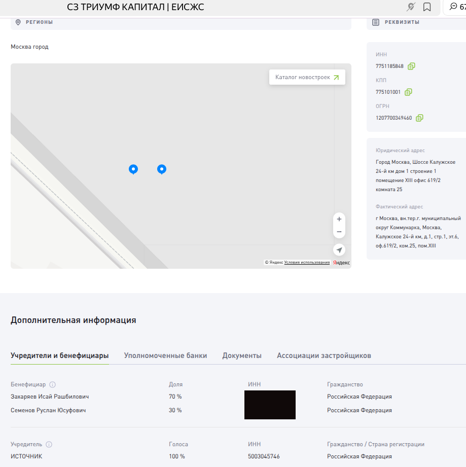This screenshot has height=467, width=466.
Task: Copy the КПП value 775101001
Action: tap(408, 92)
